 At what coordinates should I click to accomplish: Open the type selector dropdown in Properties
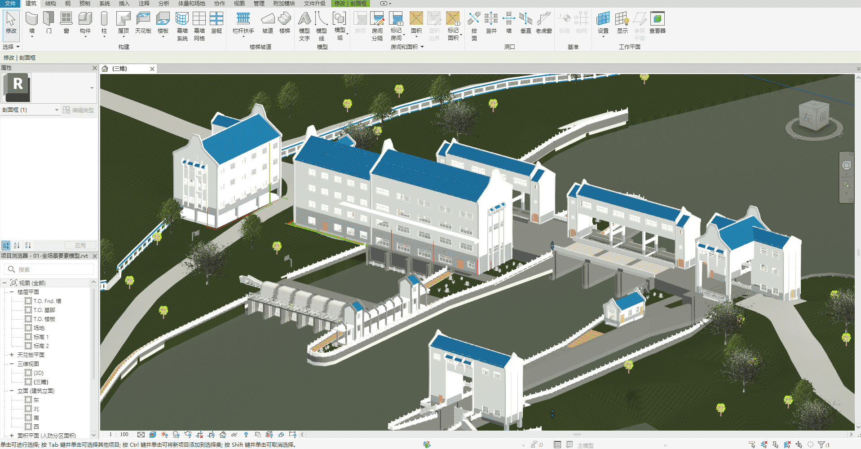tap(92, 88)
